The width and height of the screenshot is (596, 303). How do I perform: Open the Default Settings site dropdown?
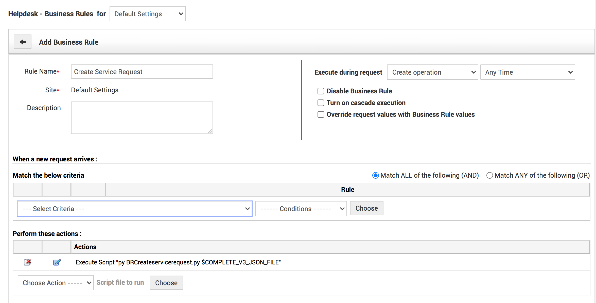click(x=148, y=14)
